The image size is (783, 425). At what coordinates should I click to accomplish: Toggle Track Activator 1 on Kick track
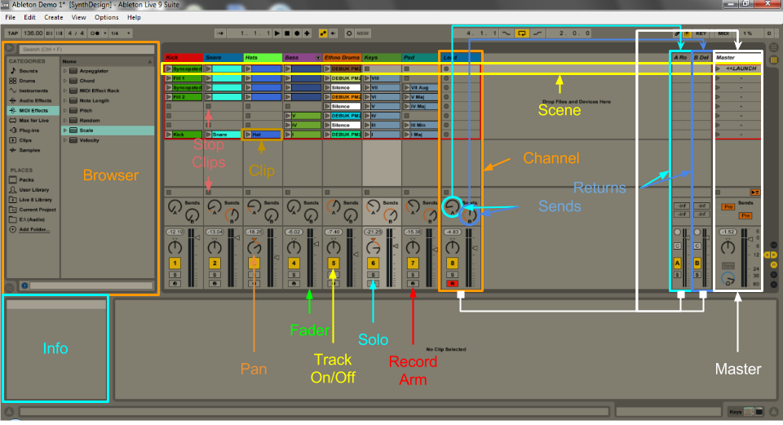click(175, 263)
